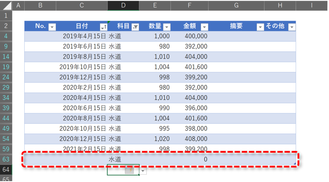Click the amount cell 0 in row 63
This screenshot has height=182, width=329.
click(190, 159)
